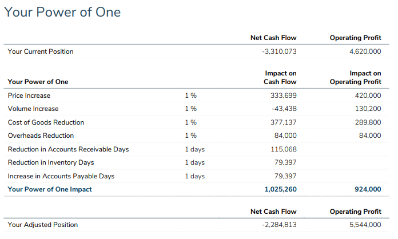Click the 'Your Power of One' table section header
Image resolution: width=398 pixels, height=239 pixels.
38,82
